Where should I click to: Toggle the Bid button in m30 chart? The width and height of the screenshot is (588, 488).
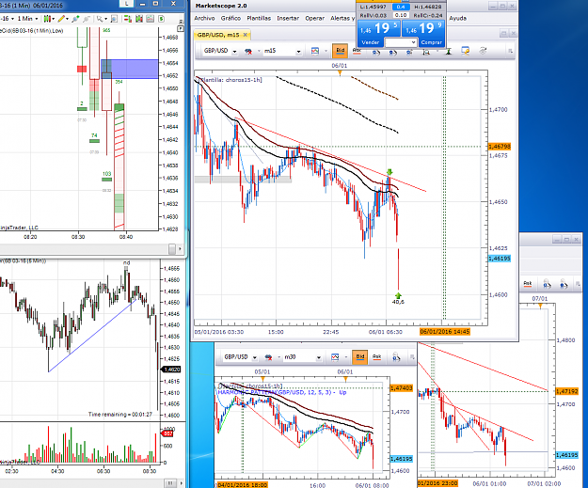coord(360,357)
